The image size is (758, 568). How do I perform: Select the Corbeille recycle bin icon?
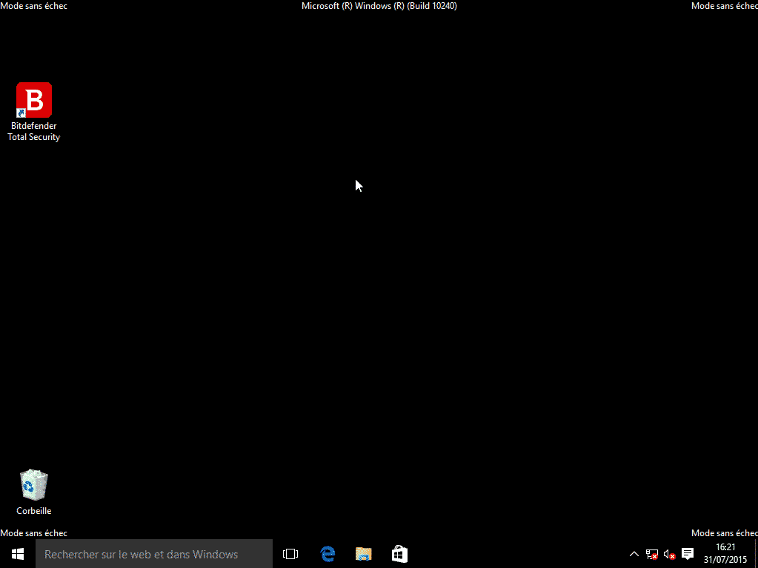[x=34, y=485]
